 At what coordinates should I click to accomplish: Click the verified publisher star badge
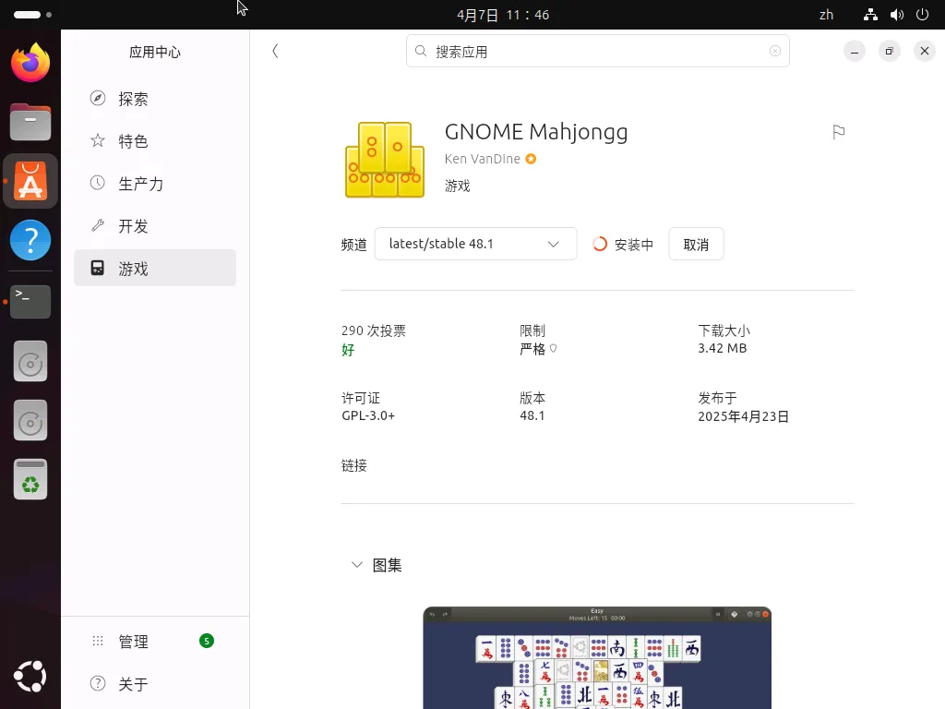pyautogui.click(x=531, y=159)
